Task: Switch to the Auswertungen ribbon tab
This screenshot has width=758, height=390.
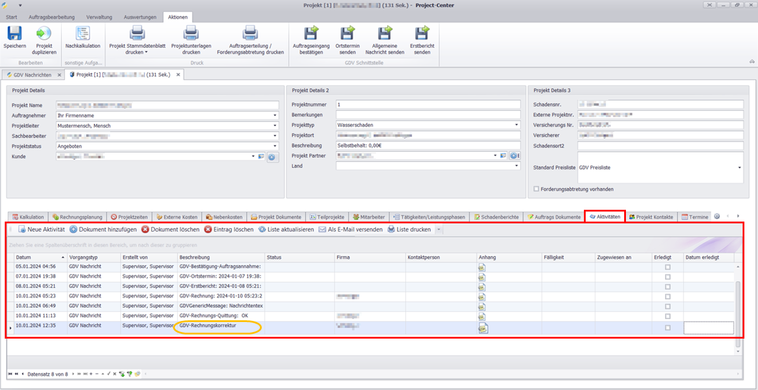Action: 140,17
